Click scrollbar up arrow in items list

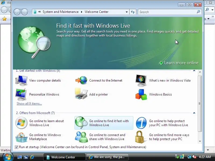(200, 72)
